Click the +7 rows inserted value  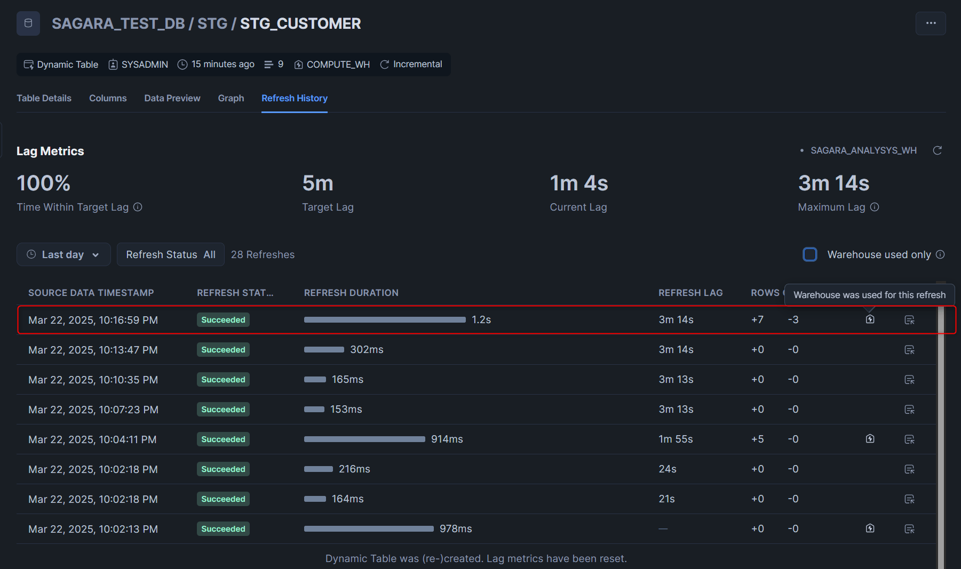(757, 319)
